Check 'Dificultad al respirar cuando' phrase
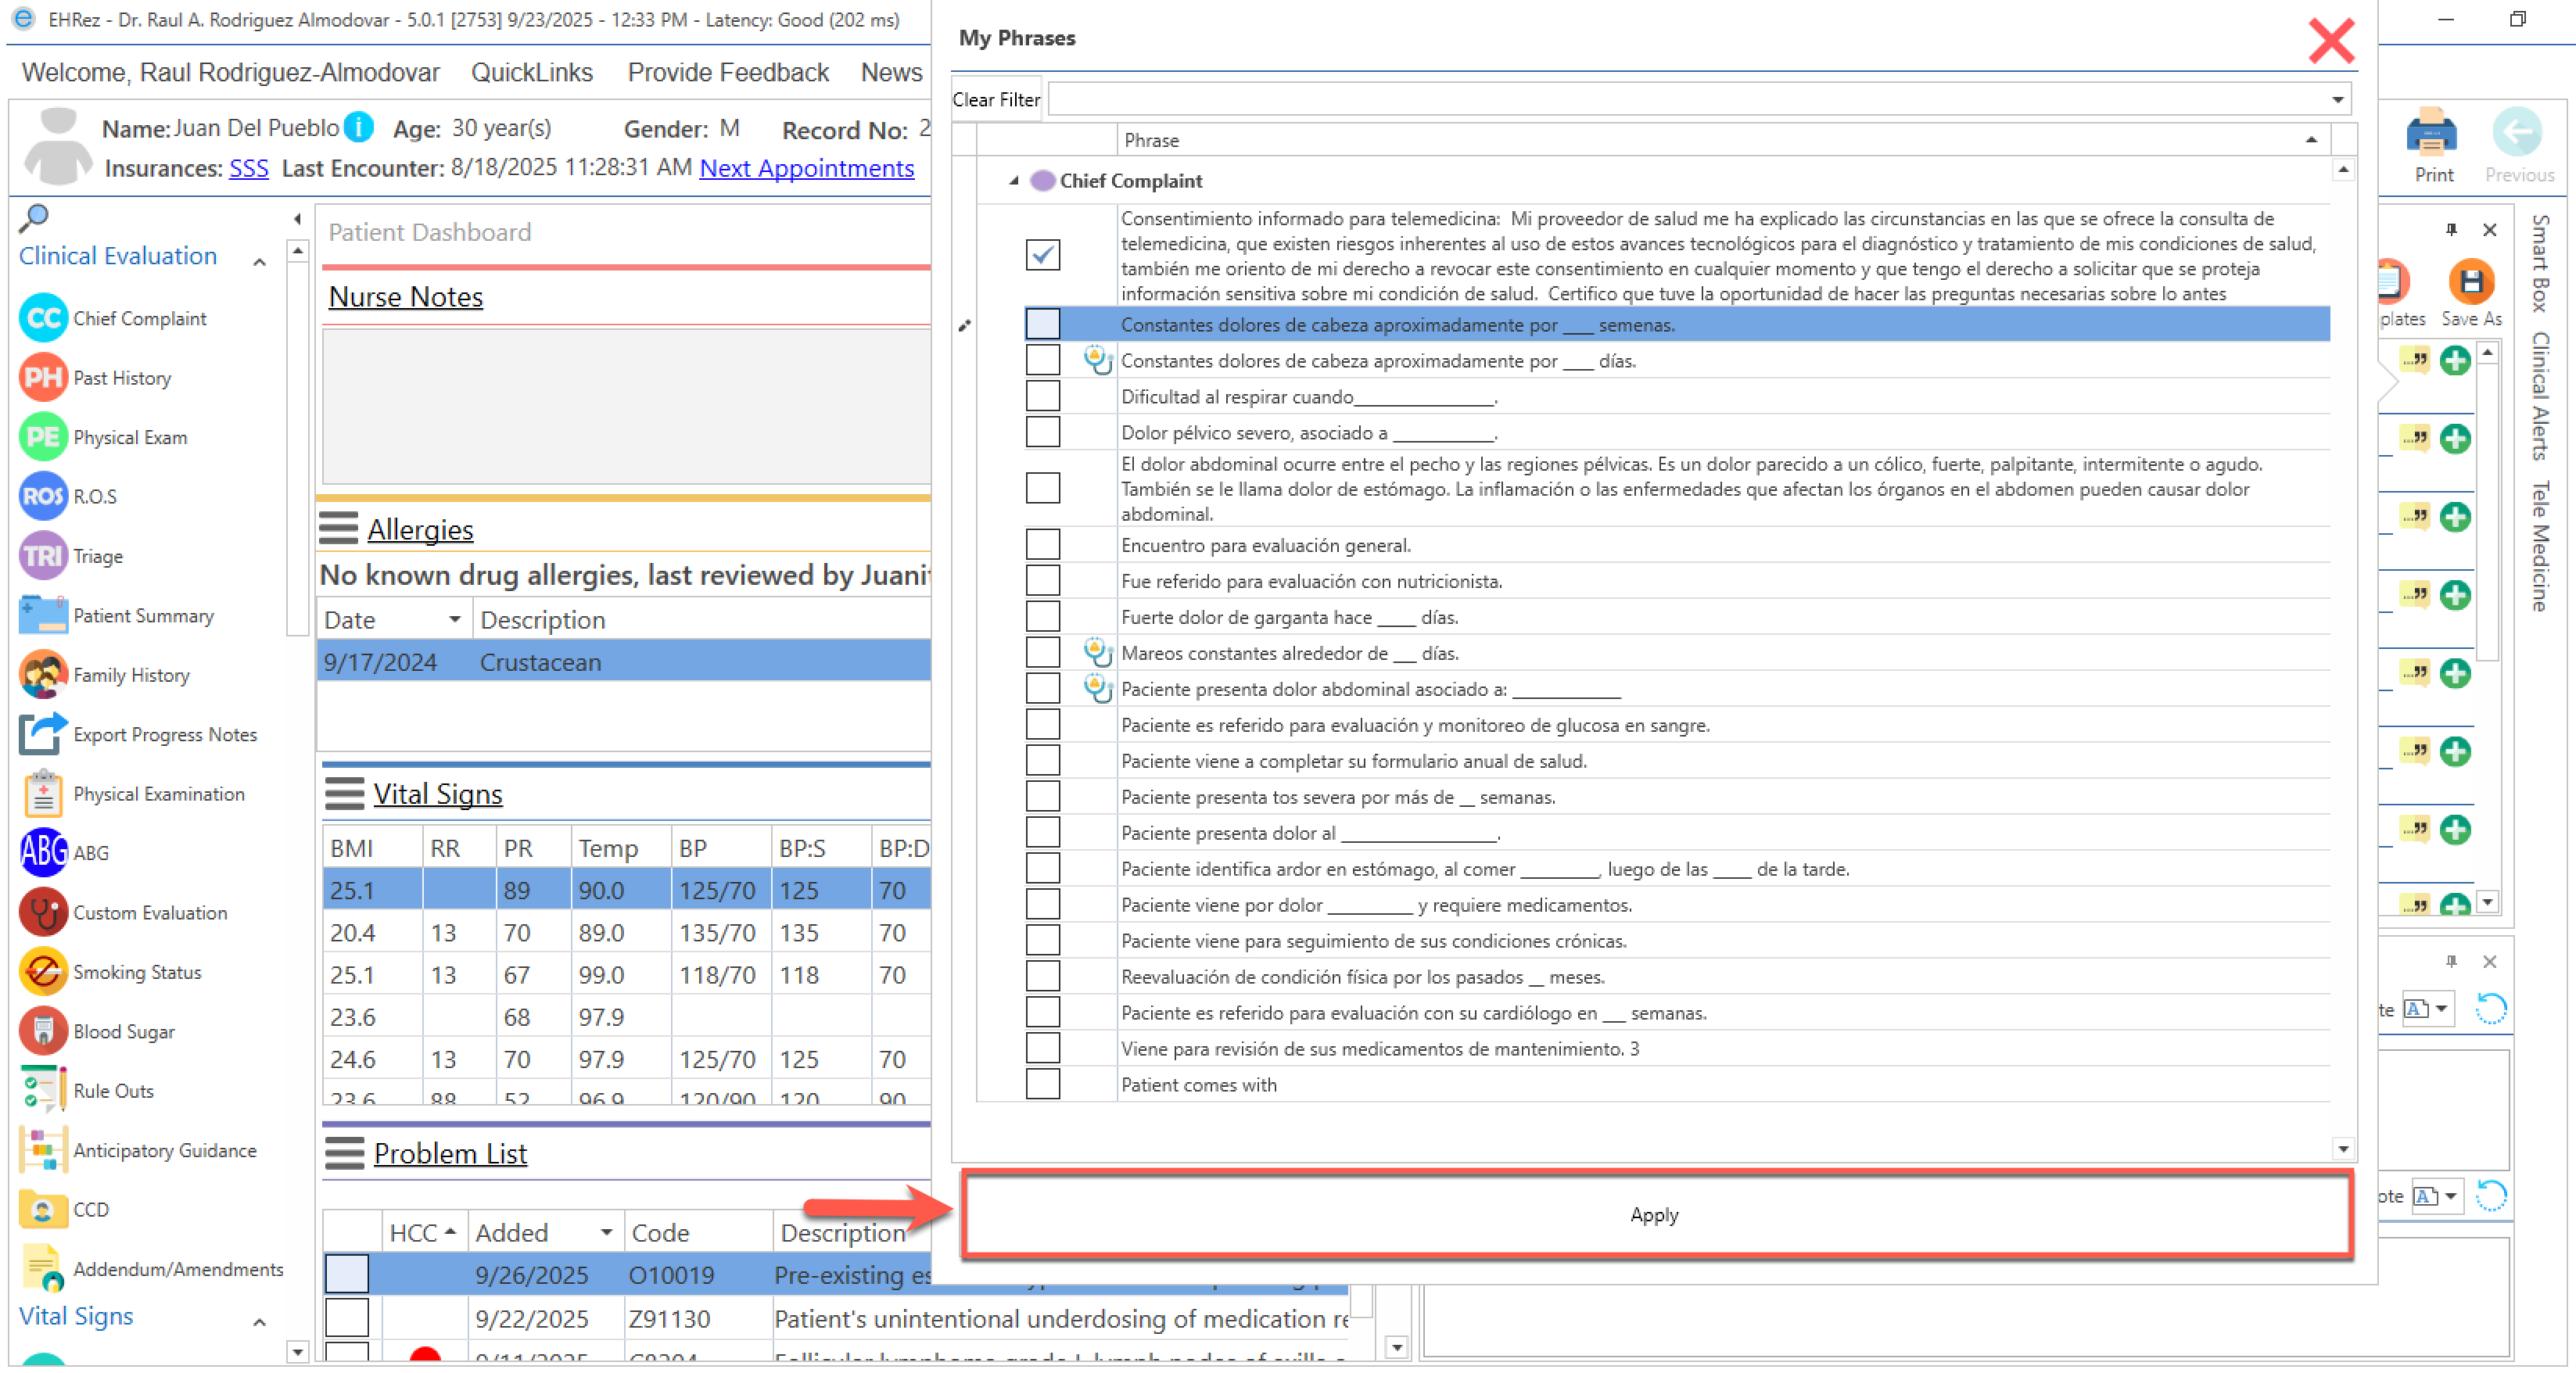Screen dimensions: 2576x1373 pyautogui.click(x=1042, y=397)
